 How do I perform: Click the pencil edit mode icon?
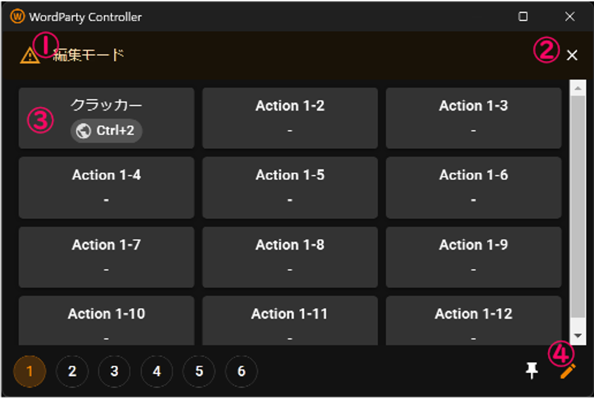tap(568, 372)
